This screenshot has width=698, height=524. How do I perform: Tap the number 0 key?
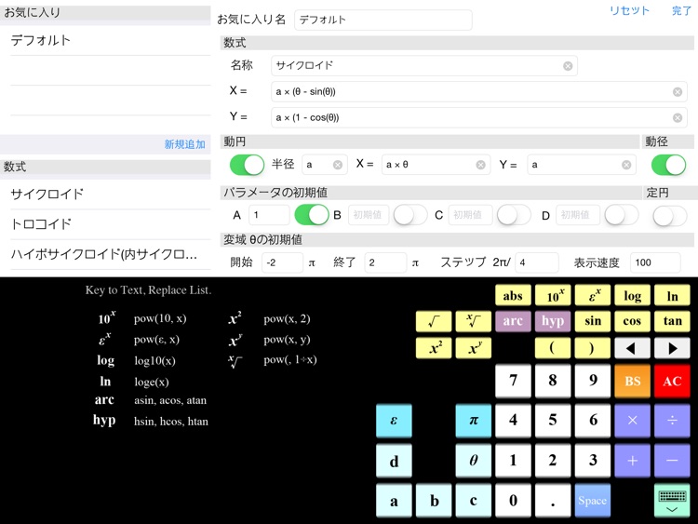[513, 501]
